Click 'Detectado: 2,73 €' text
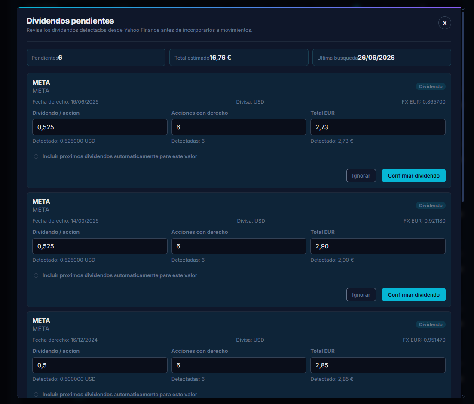474x404 pixels. (332, 141)
